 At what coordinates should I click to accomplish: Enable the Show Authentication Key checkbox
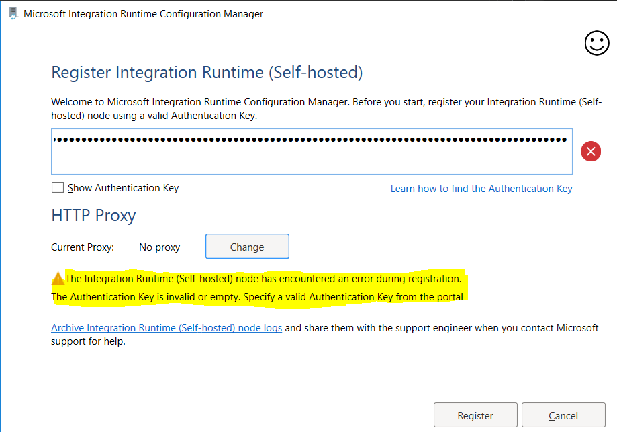tap(58, 187)
